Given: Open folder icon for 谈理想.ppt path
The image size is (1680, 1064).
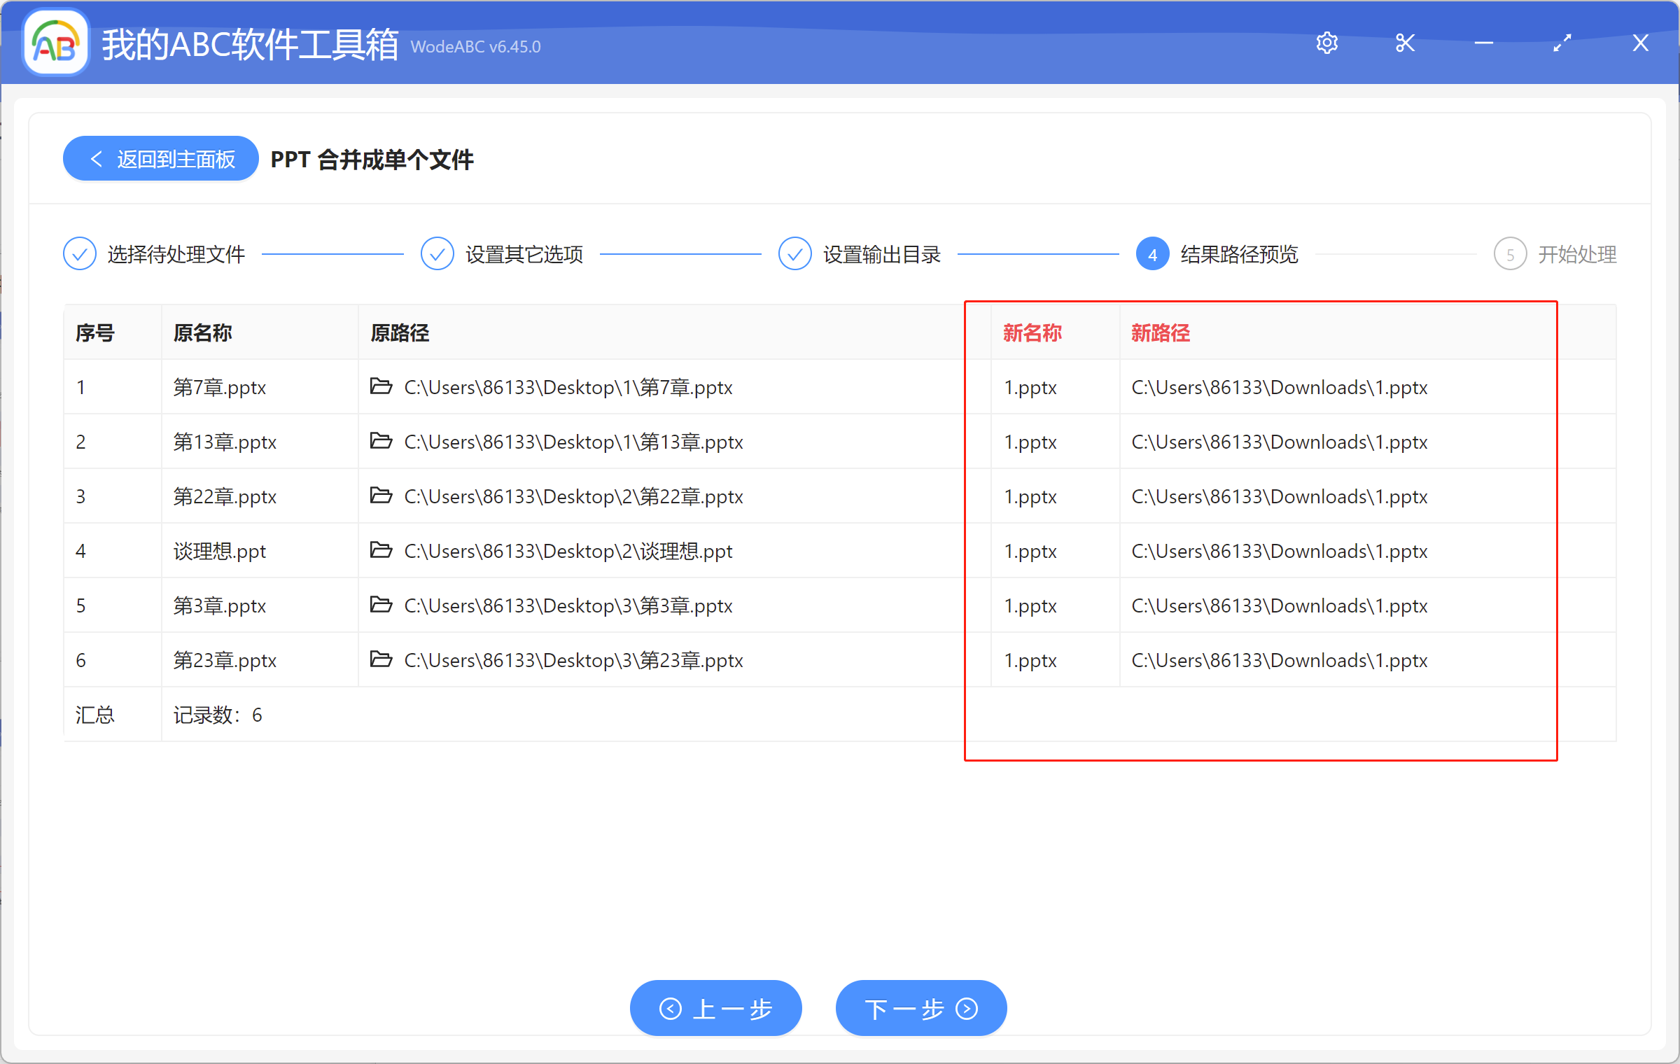Looking at the screenshot, I should (381, 550).
